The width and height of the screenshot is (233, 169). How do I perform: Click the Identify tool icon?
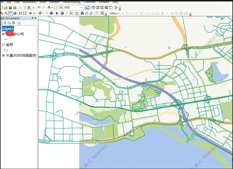coord(62,13)
